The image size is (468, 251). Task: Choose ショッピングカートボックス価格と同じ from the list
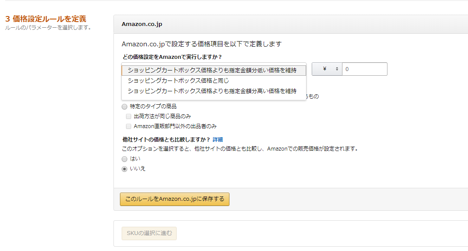pos(178,80)
